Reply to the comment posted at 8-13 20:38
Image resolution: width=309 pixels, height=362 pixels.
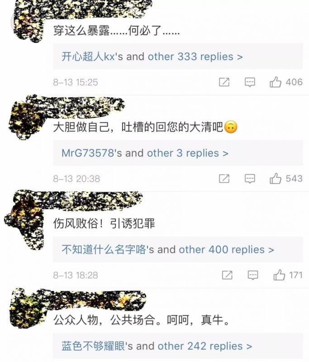click(250, 179)
